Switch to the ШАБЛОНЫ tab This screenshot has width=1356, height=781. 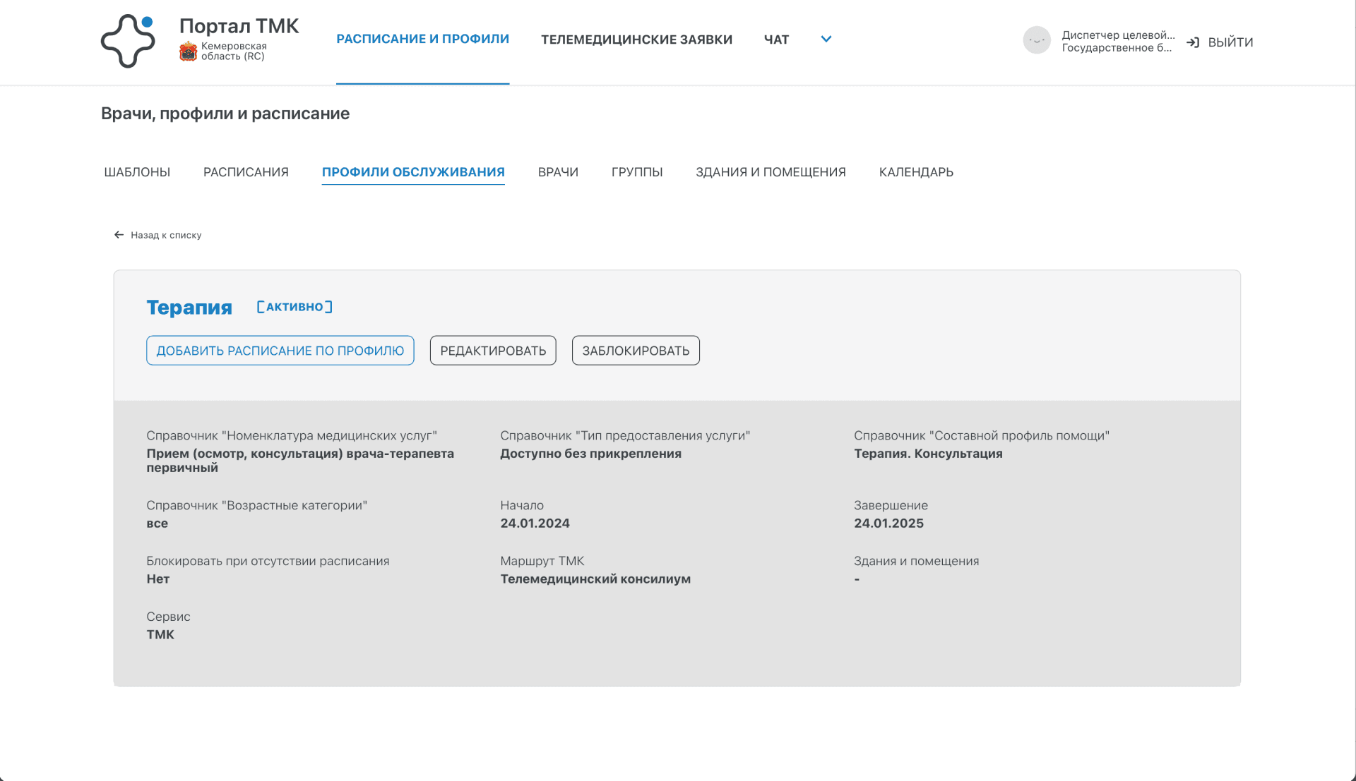tap(137, 172)
